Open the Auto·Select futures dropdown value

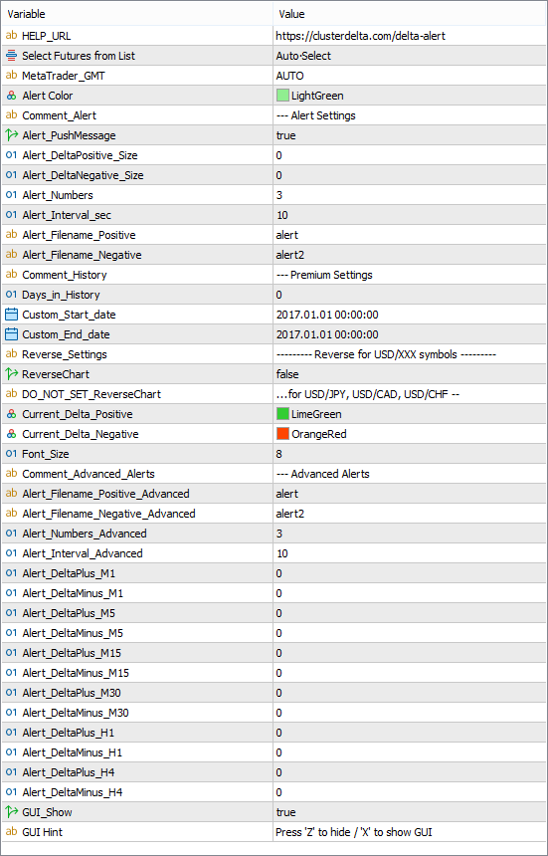pyautogui.click(x=410, y=56)
